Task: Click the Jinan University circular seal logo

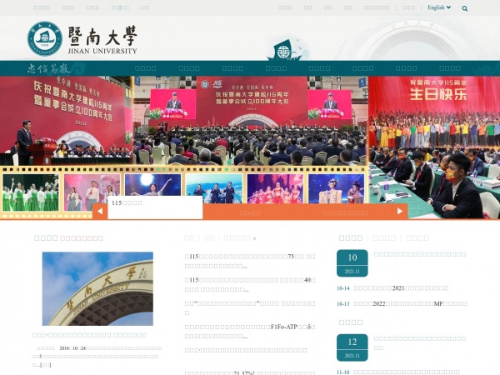Action: point(45,38)
